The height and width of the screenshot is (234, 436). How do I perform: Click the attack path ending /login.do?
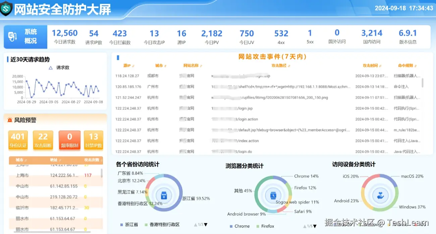click(232, 152)
